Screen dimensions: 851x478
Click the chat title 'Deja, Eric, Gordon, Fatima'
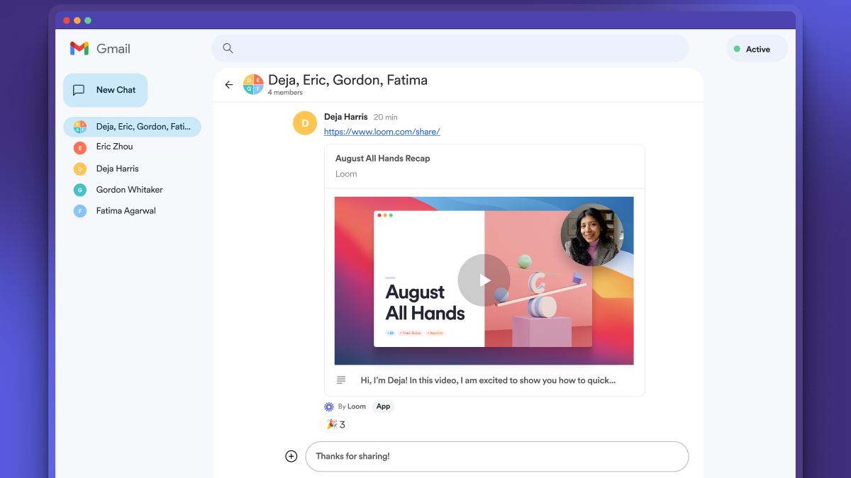tap(347, 80)
